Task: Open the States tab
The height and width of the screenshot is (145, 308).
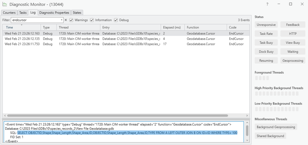Action: (x=77, y=13)
